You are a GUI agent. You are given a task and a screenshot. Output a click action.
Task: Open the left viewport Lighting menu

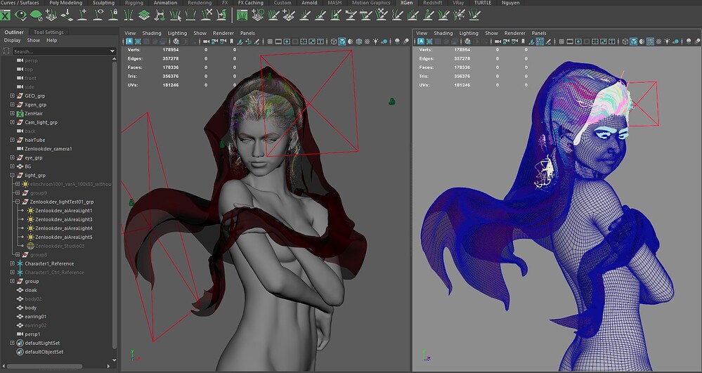(177, 33)
